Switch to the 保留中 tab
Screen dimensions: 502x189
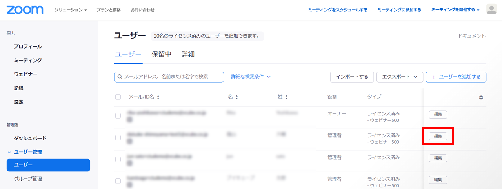click(162, 54)
